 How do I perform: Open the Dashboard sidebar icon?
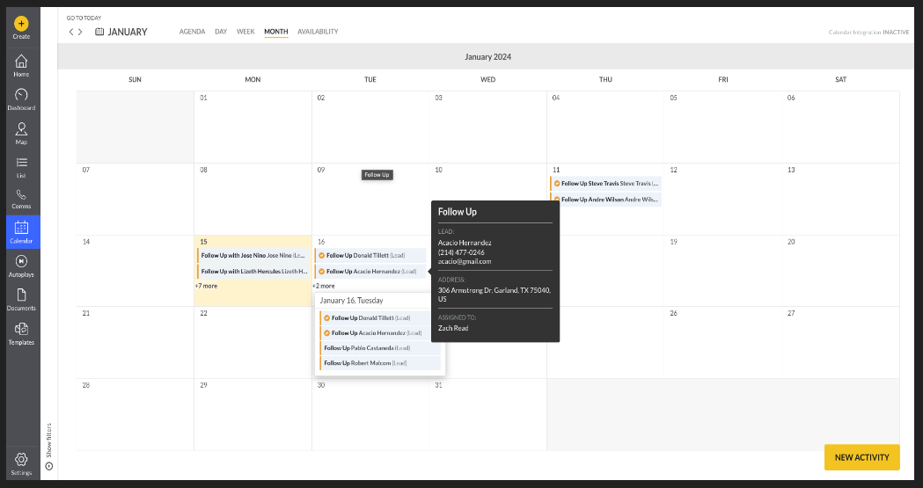tap(21, 99)
